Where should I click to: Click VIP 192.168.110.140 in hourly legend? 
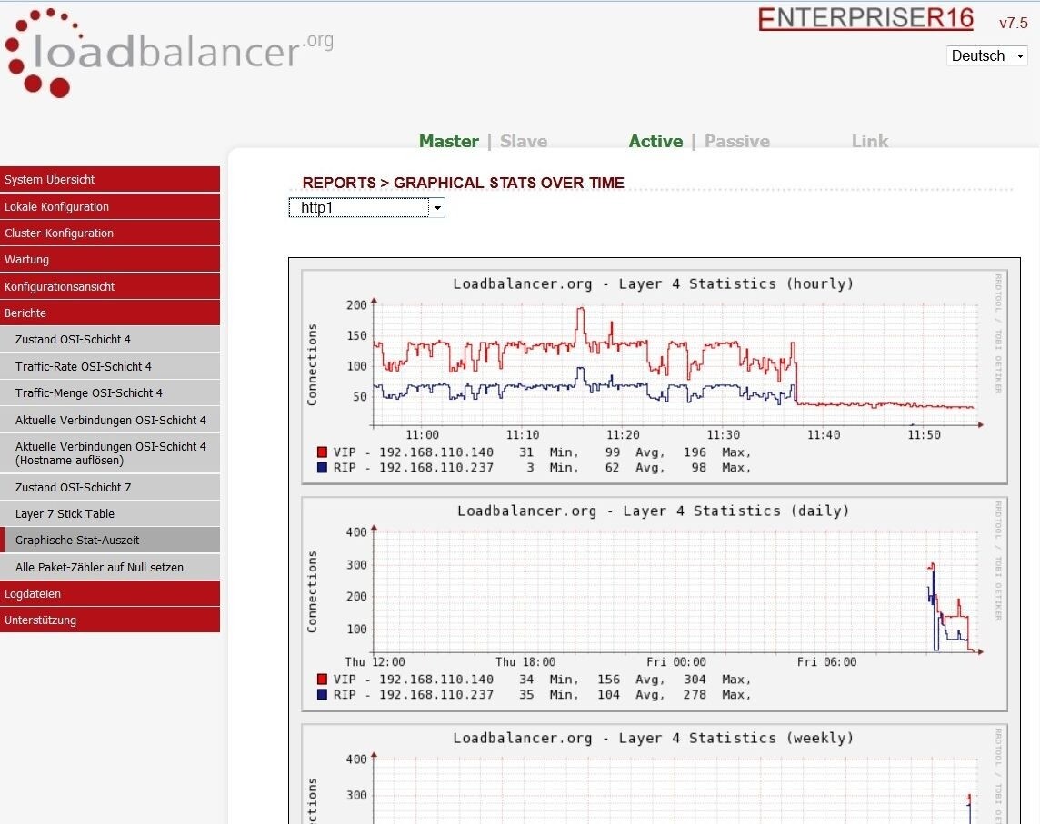coord(414,452)
